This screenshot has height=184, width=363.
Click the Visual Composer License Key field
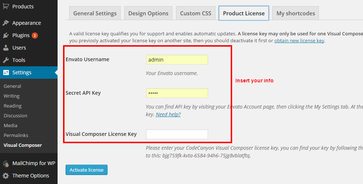coord(177,134)
